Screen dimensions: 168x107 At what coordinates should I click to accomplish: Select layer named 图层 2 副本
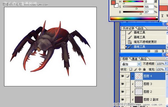(x=151, y=99)
